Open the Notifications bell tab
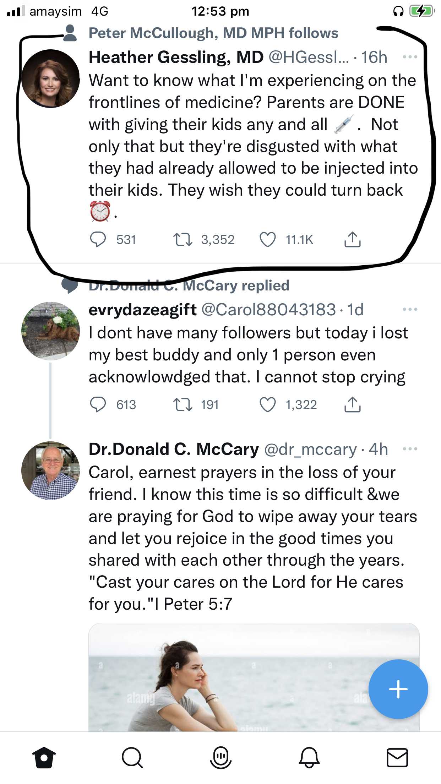The width and height of the screenshot is (441, 784). (309, 757)
